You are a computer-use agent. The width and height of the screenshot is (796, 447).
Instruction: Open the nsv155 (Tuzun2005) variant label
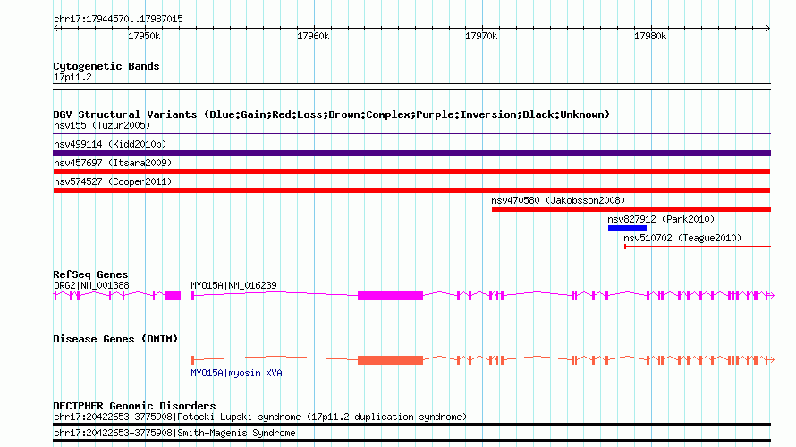tap(102, 125)
